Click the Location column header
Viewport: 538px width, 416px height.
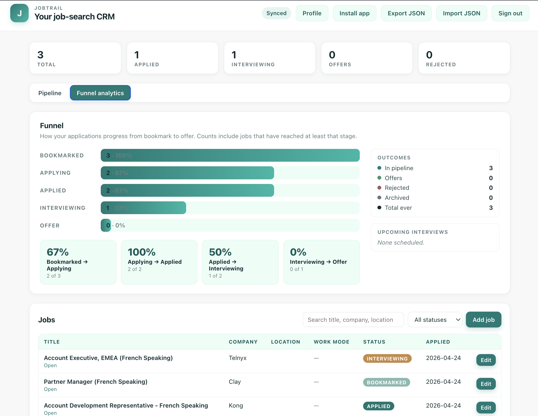click(286, 342)
